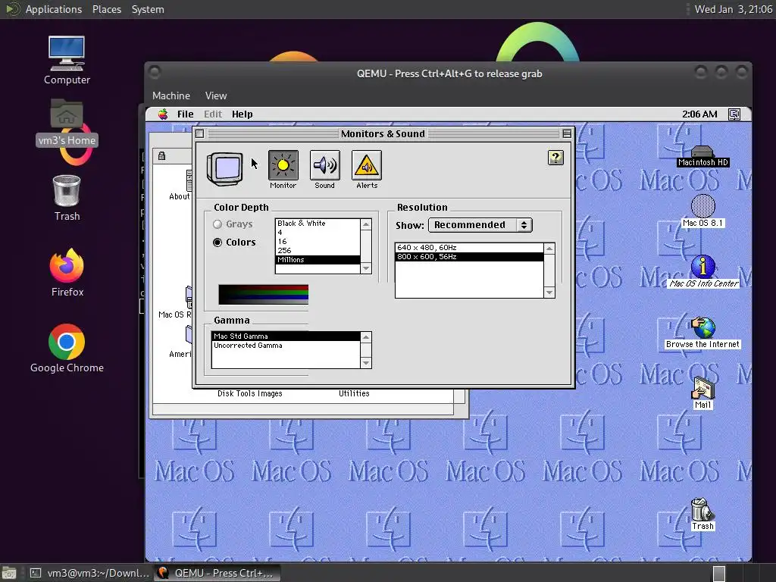Click the gamma list up arrow

[x=366, y=337]
